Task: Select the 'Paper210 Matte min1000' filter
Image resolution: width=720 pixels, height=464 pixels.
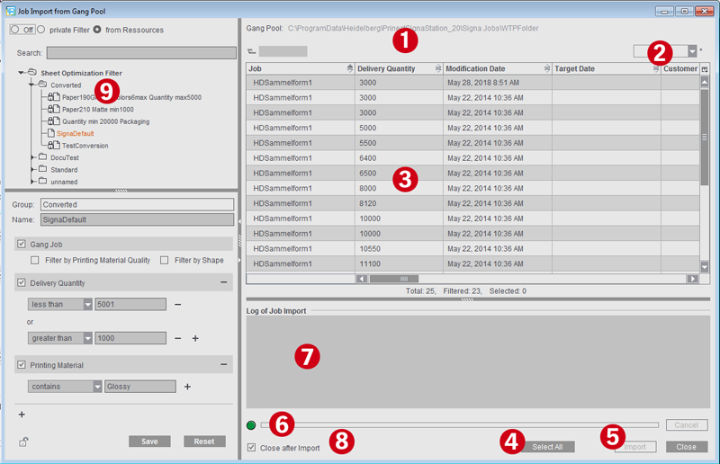Action: [x=97, y=109]
